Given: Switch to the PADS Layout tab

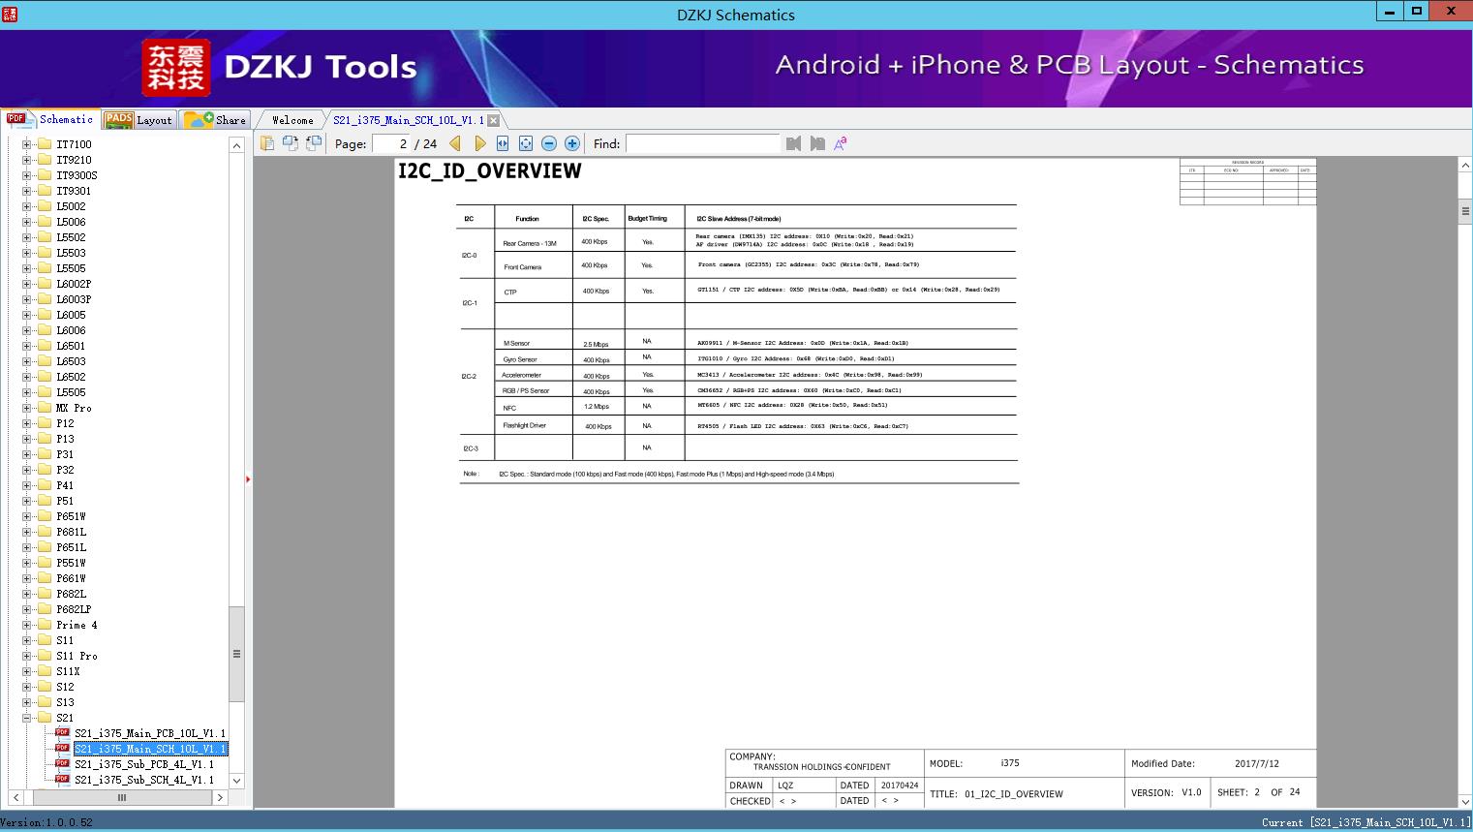Looking at the screenshot, I should tap(138, 119).
